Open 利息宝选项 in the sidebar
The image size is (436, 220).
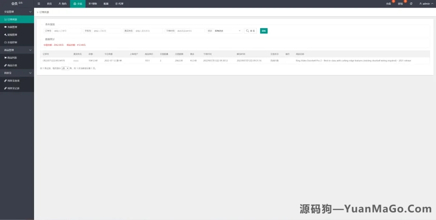pos(17,81)
